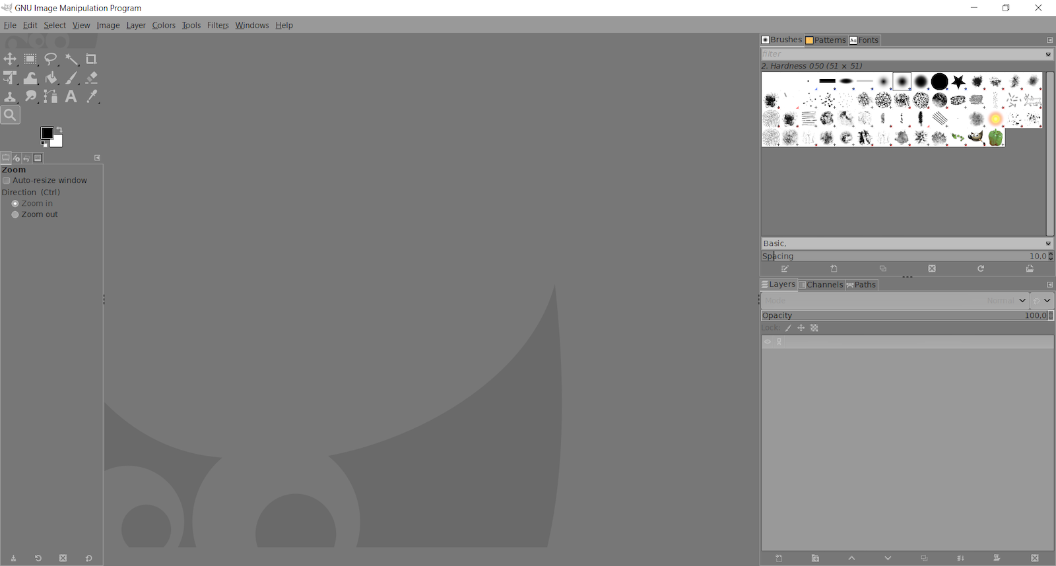Activate the Crop tool

[91, 59]
